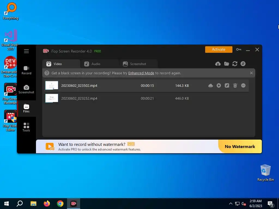Click the cloud upload icon in toolbar

click(218, 64)
